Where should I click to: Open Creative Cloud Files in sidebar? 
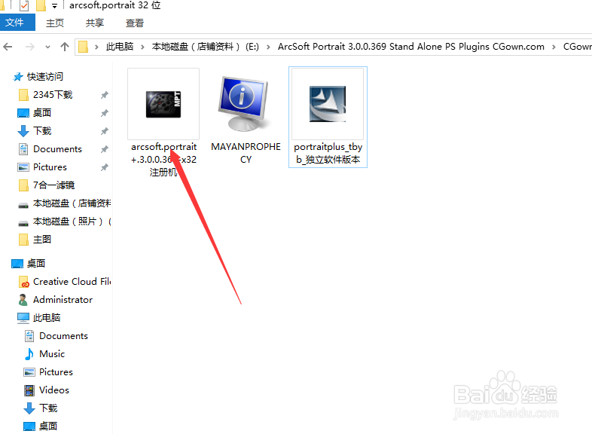tap(72, 281)
